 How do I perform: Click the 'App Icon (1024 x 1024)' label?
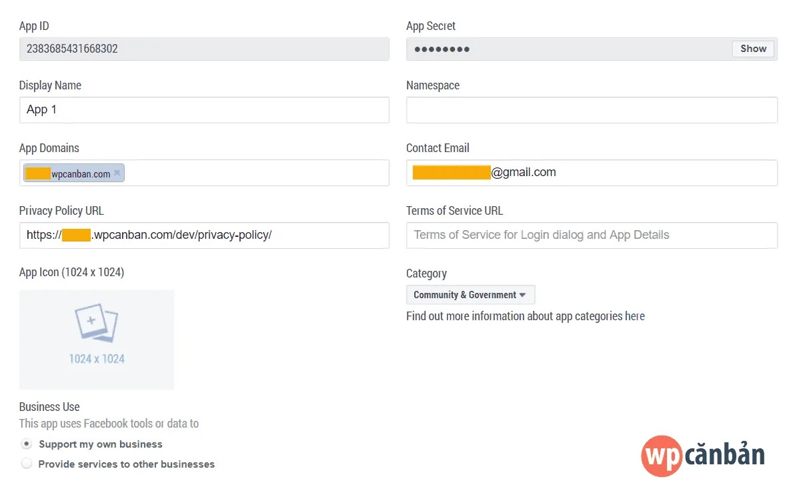71,272
